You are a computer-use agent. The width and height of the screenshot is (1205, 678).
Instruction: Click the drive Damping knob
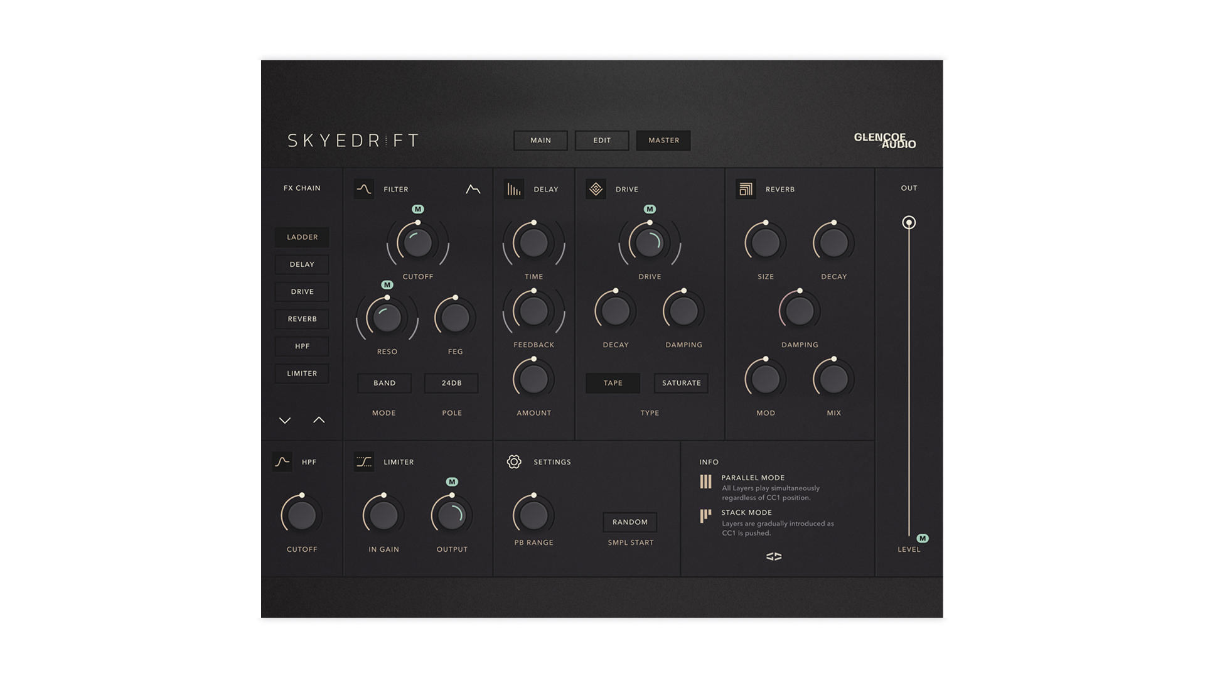click(x=683, y=311)
